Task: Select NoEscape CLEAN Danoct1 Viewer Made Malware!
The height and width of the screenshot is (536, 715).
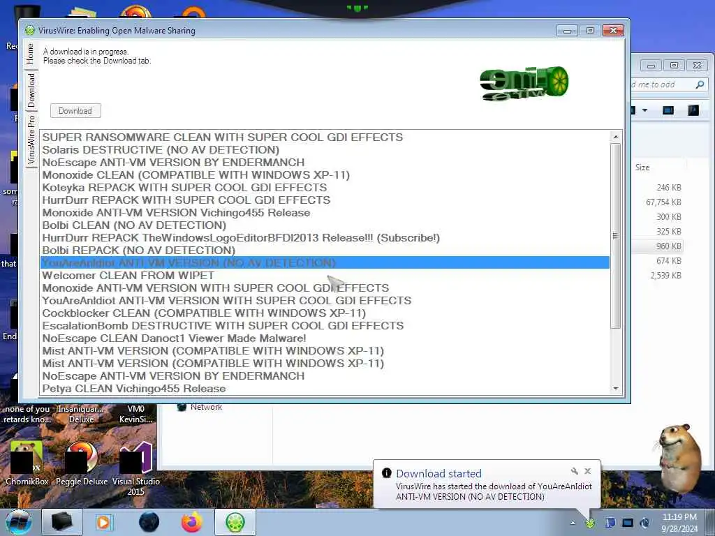Action: pos(325,338)
